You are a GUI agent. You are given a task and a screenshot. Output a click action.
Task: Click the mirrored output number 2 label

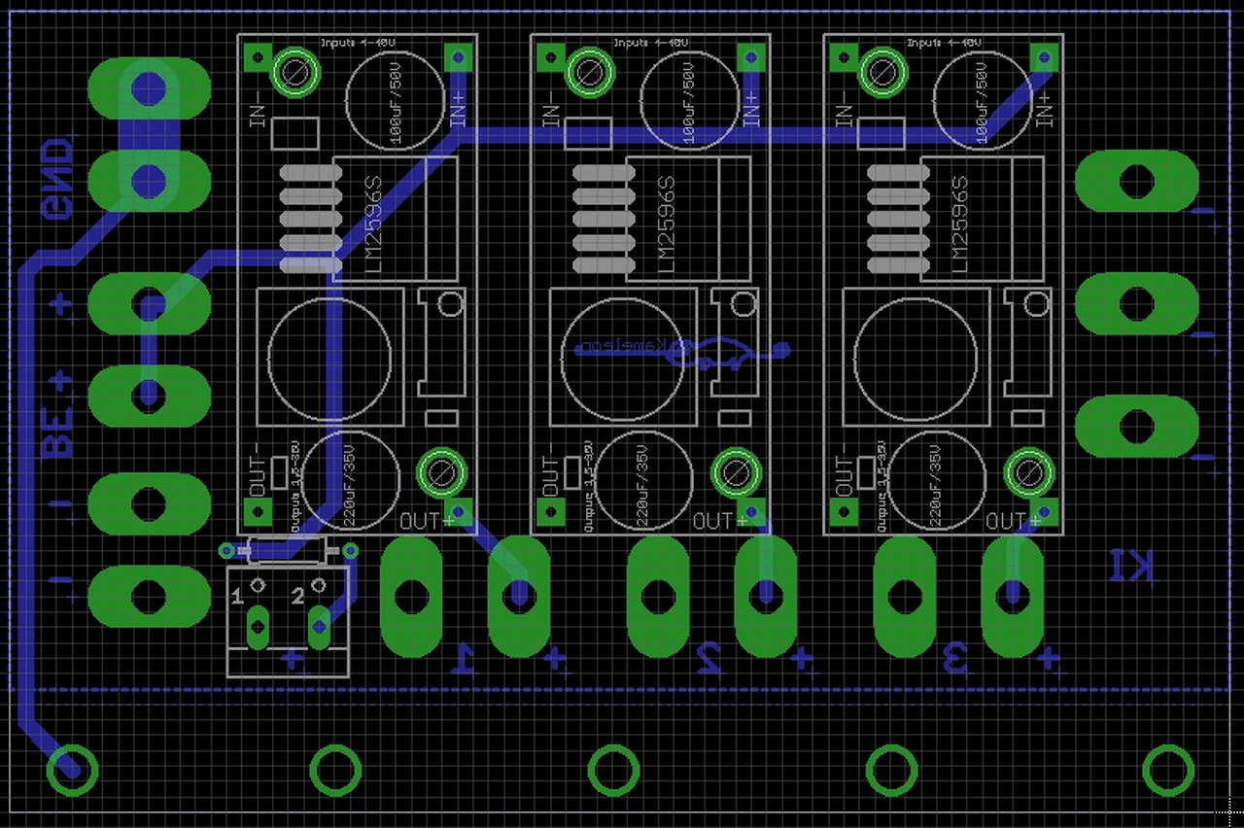coord(710,660)
